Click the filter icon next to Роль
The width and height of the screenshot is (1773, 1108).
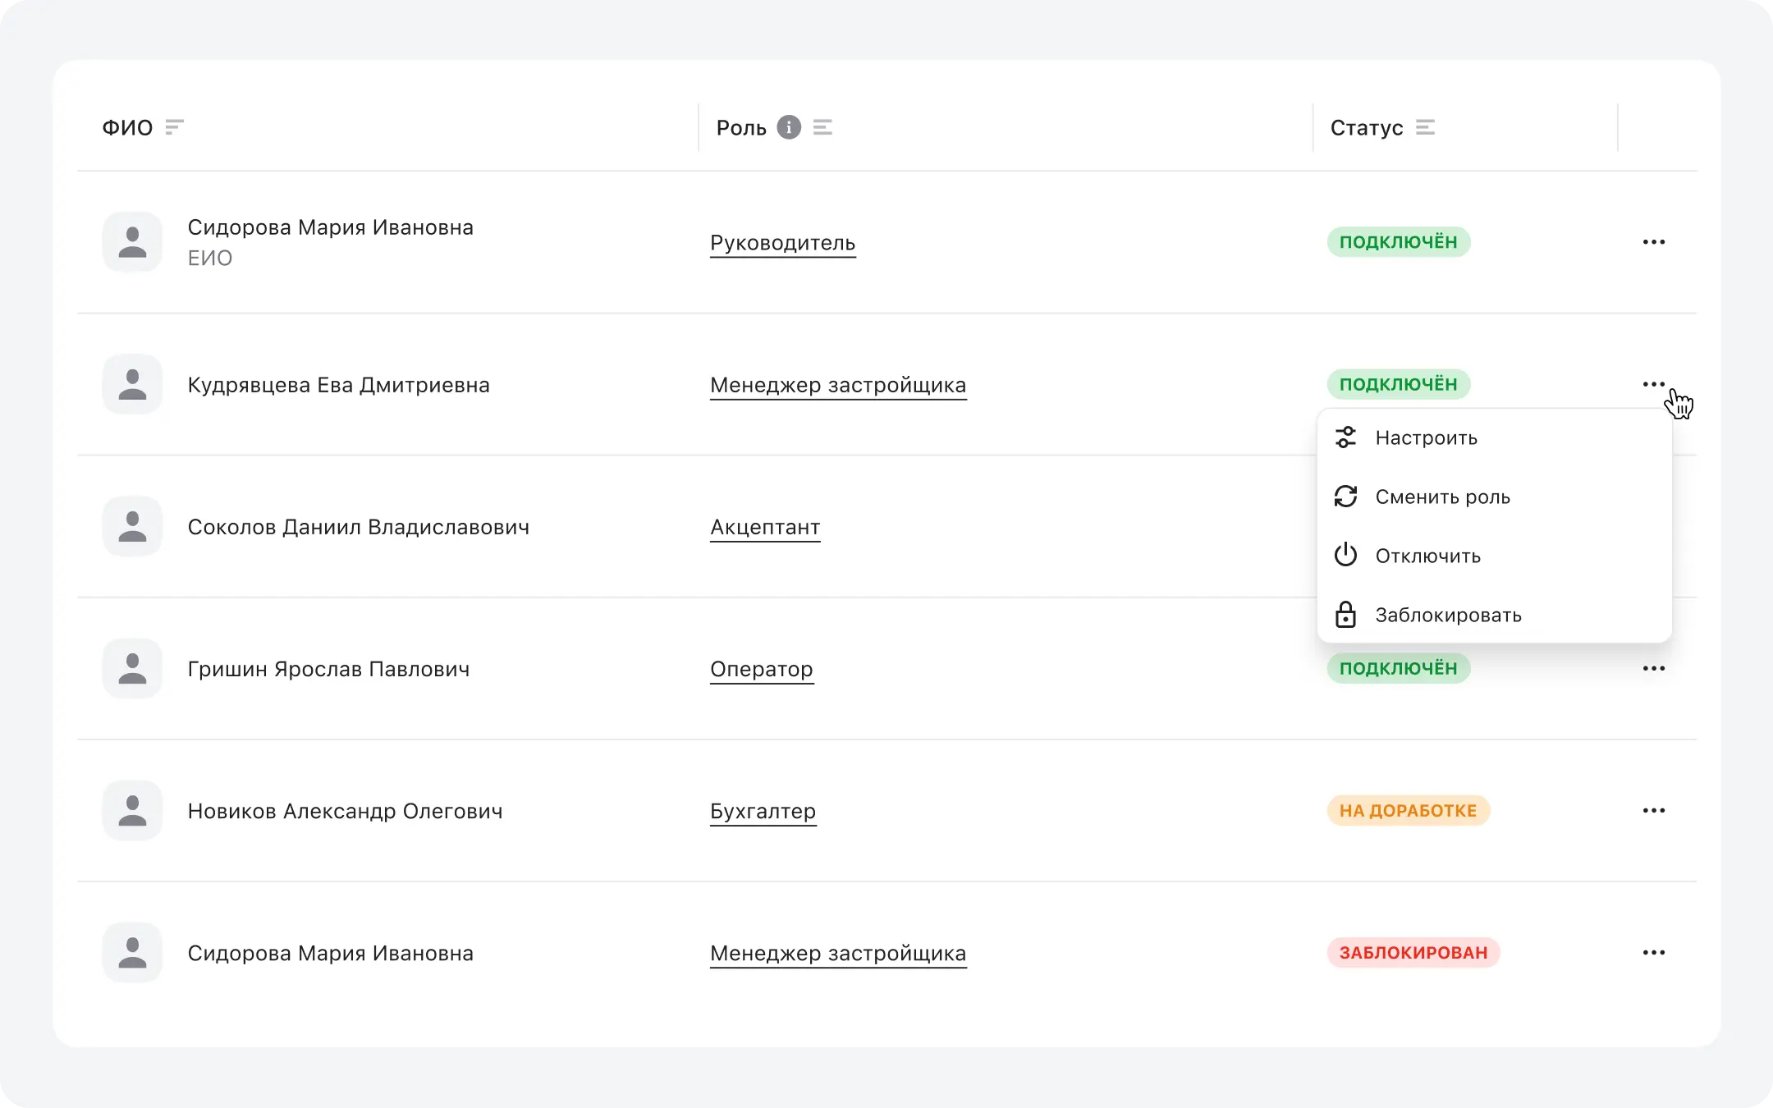[x=822, y=127]
